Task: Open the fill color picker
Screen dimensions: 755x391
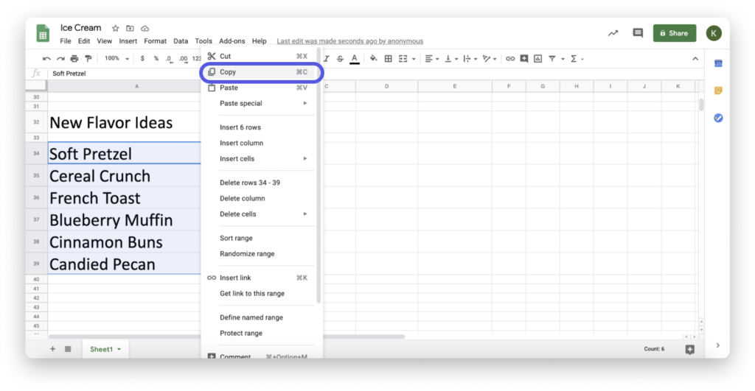Action: [x=373, y=58]
